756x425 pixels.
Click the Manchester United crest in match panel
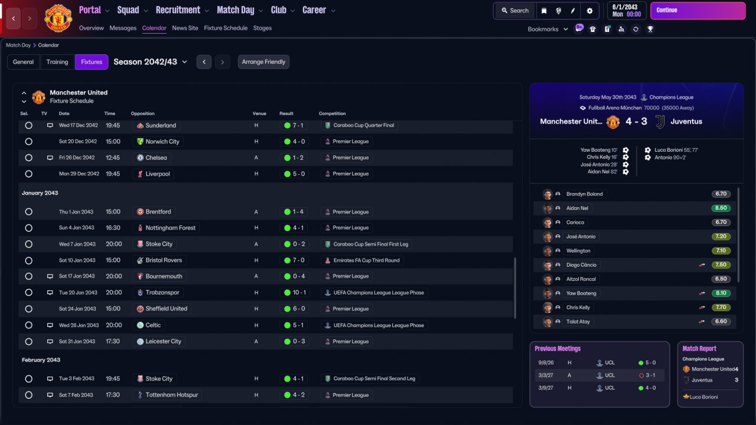click(613, 122)
